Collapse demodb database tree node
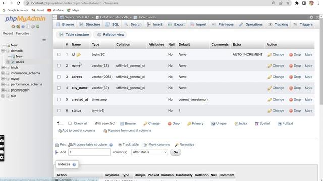The height and width of the screenshot is (181, 323). coord(3,51)
